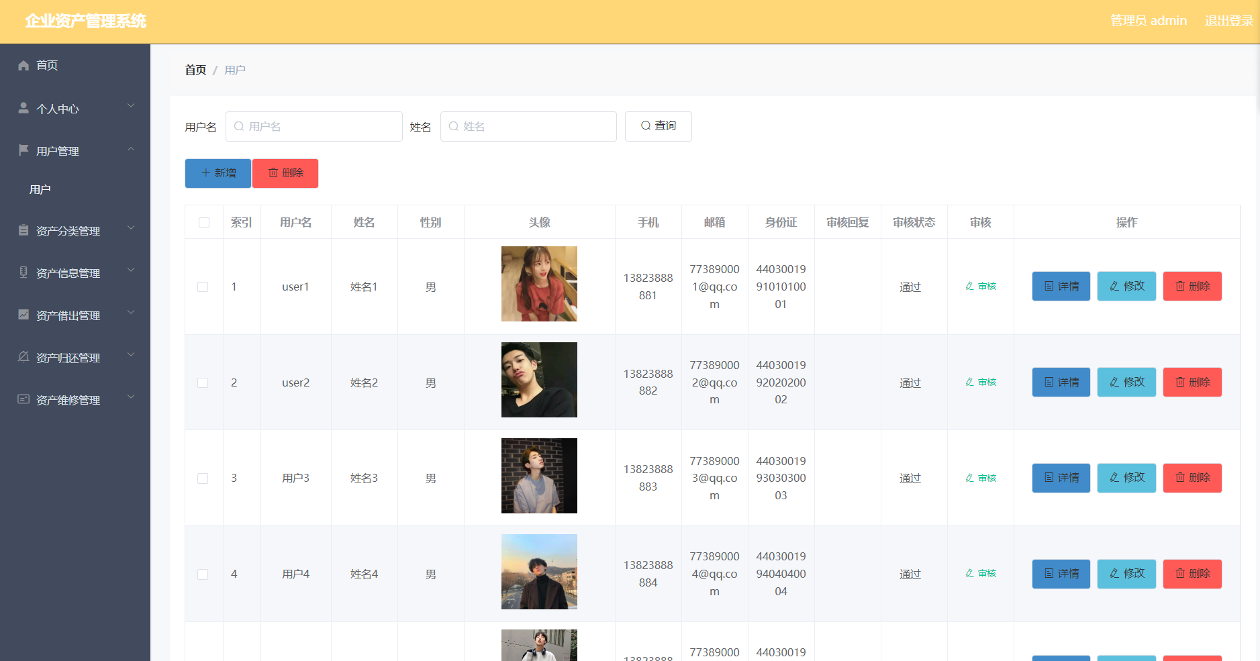Check the row checkbox for 用户3

[203, 478]
